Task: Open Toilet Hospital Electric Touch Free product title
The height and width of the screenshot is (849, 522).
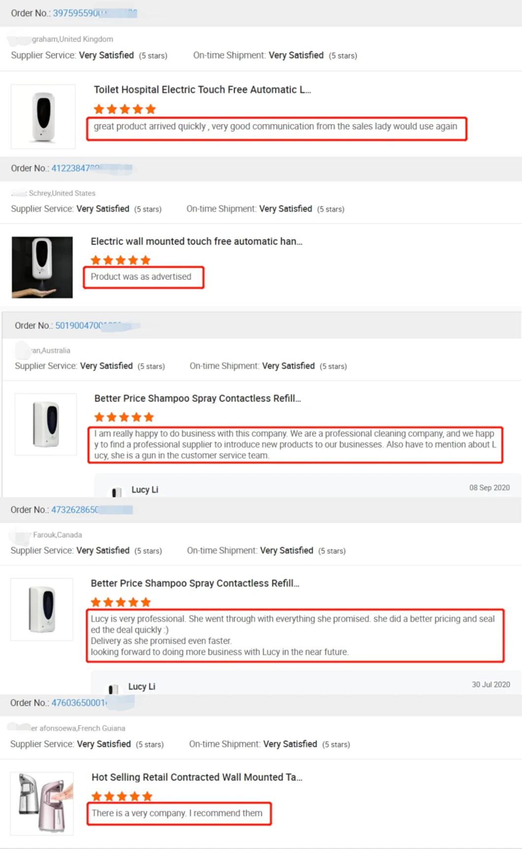Action: point(202,90)
